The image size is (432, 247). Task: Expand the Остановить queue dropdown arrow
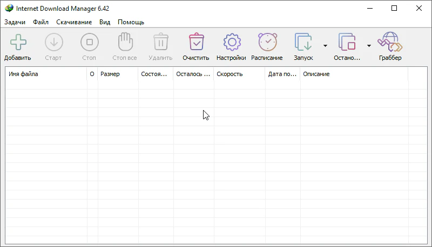pyautogui.click(x=369, y=46)
